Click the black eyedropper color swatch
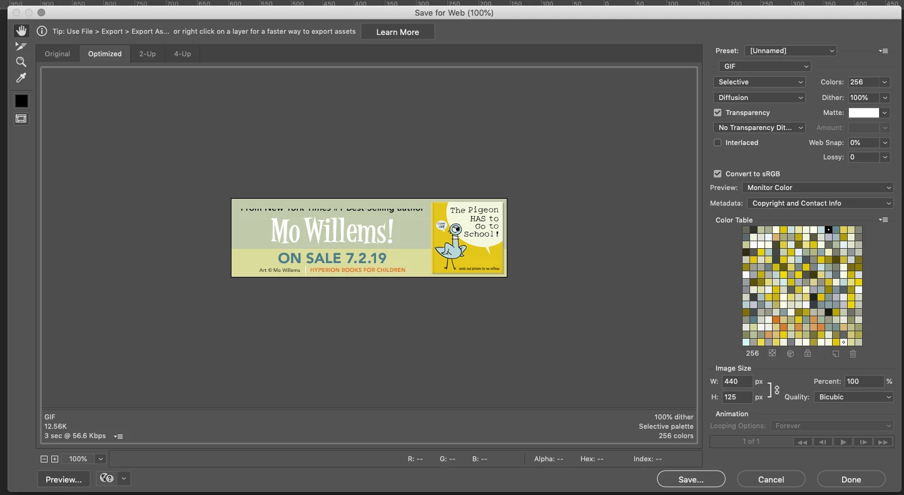904x495 pixels. coord(21,101)
